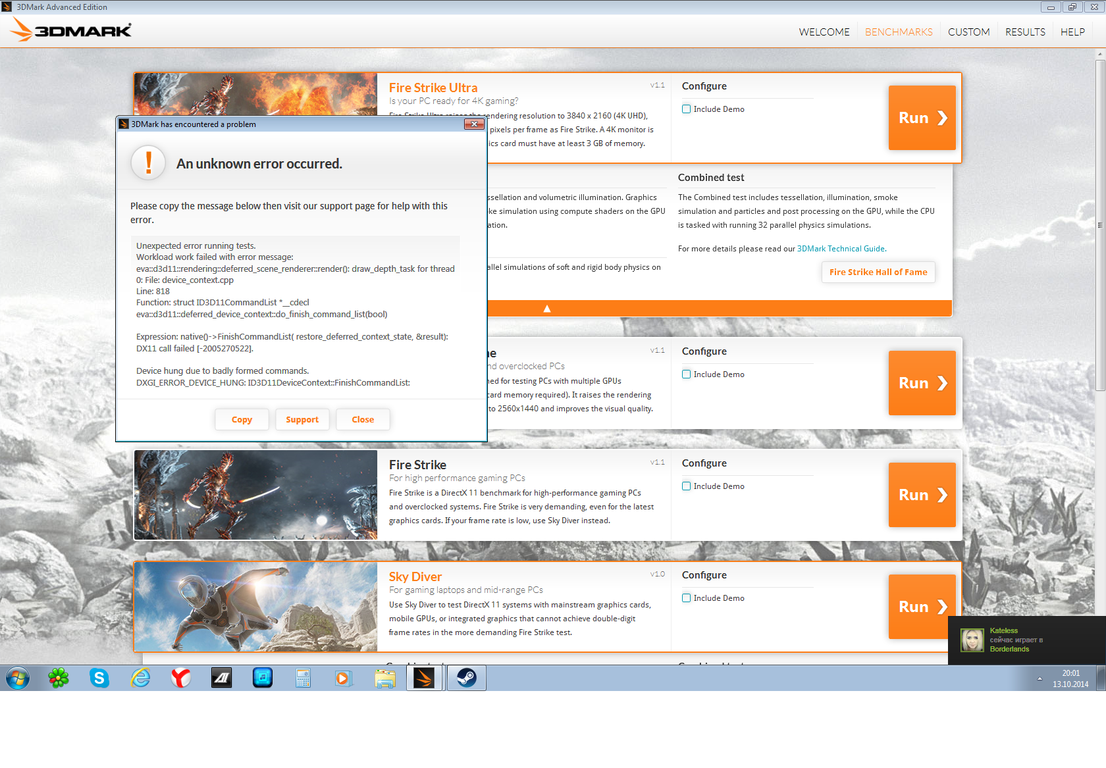This screenshot has width=1106, height=768.
Task: Select the Sky Diver thumbnail image
Action: click(255, 607)
